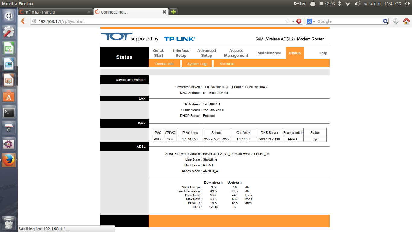Select WAN IP address 1.1.141.53 cell
The image size is (412, 232).
[190, 139]
